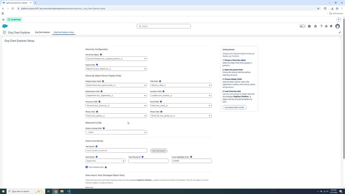Reload the page with browser refresh

12,8
